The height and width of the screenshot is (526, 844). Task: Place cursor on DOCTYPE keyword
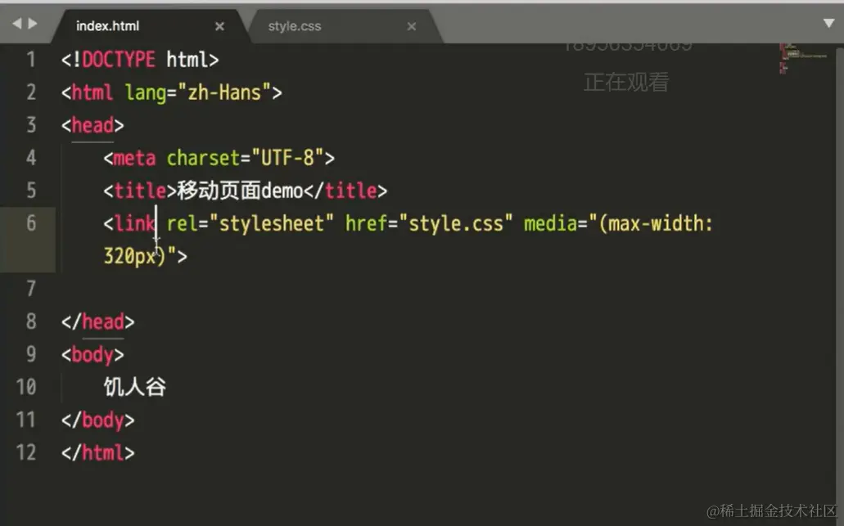pyautogui.click(x=119, y=59)
